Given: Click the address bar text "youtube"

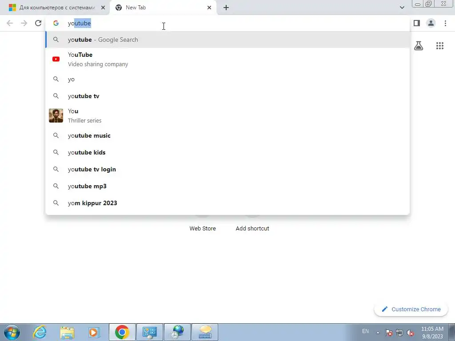Looking at the screenshot, I should (79, 23).
